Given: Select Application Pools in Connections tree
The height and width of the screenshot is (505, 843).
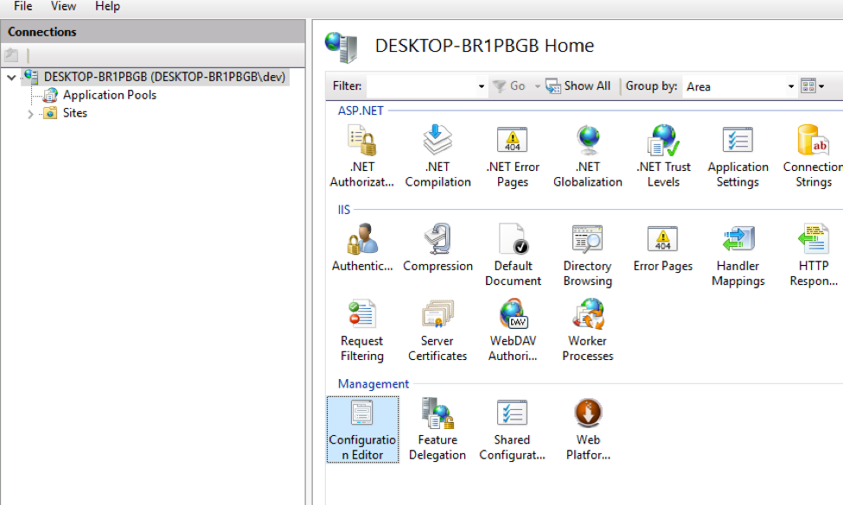Looking at the screenshot, I should coord(109,95).
